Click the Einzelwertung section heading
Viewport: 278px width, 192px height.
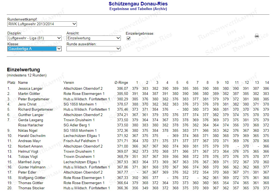point(23,70)
